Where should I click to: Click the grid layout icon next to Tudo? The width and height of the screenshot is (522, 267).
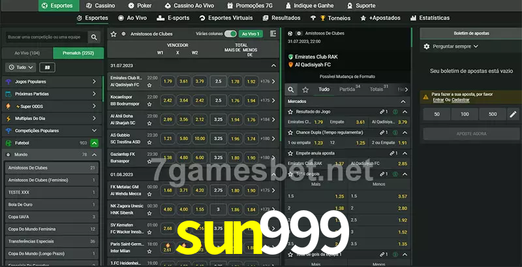47,67
